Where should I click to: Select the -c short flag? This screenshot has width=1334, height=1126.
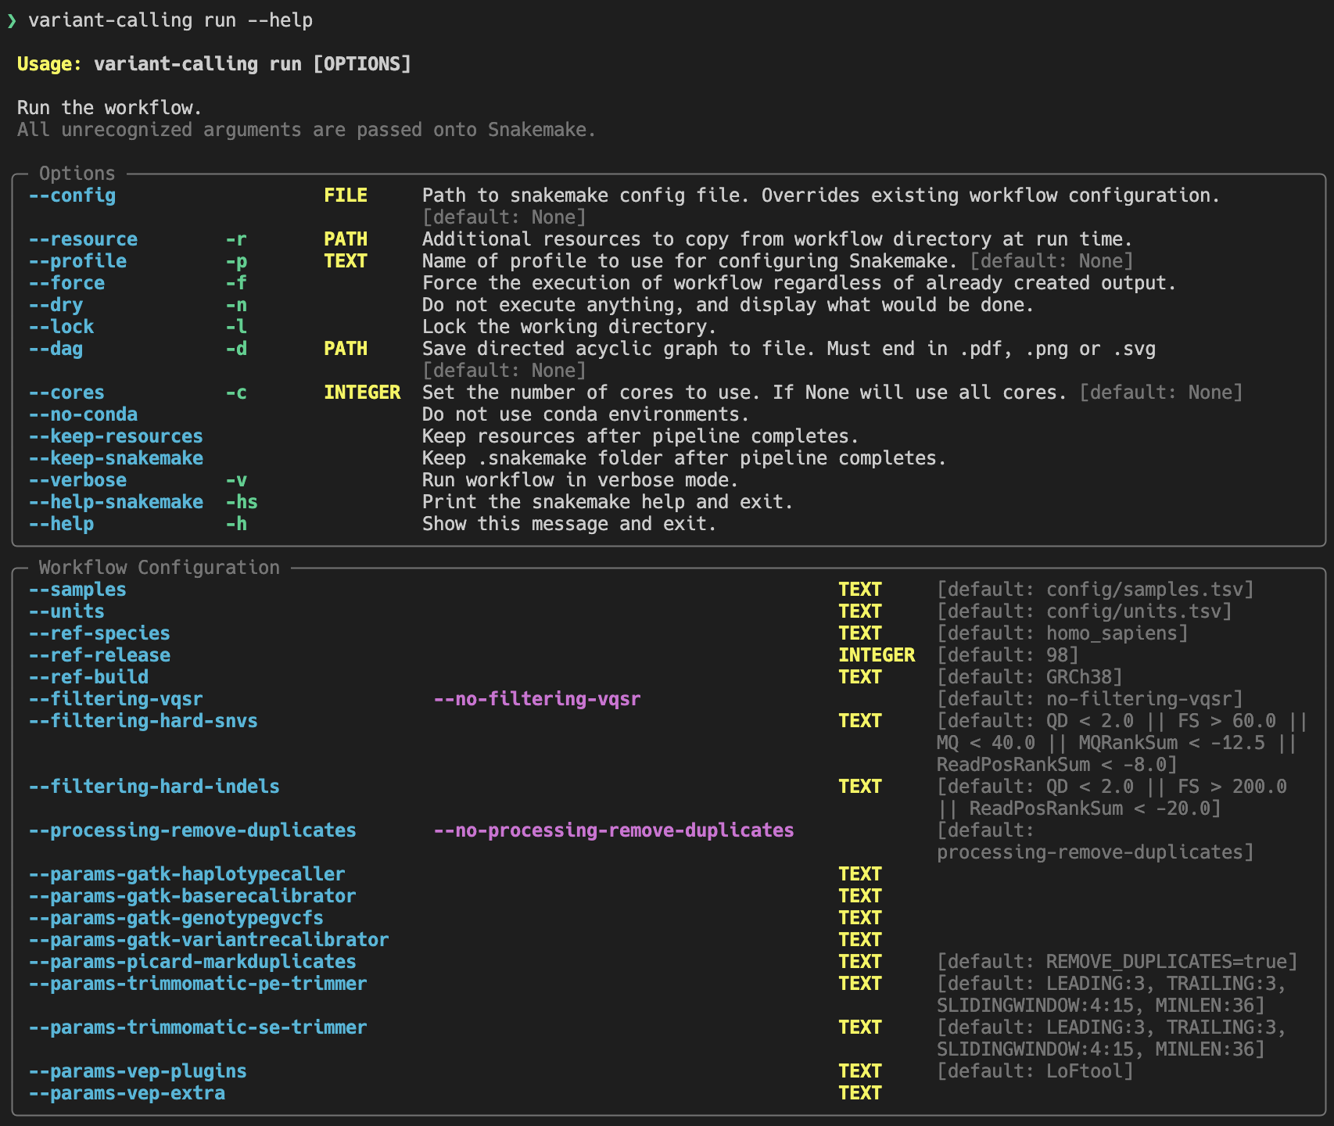click(236, 393)
